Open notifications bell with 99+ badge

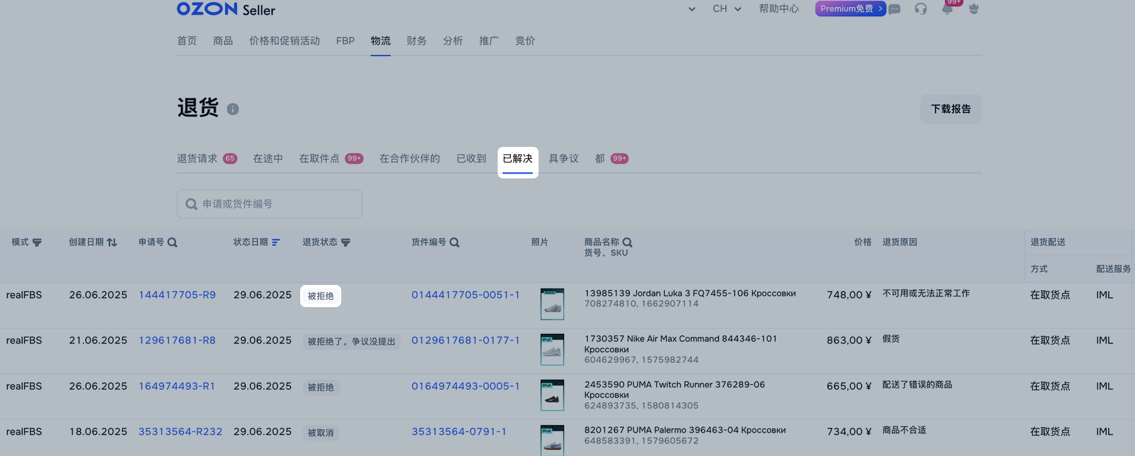[x=948, y=8]
